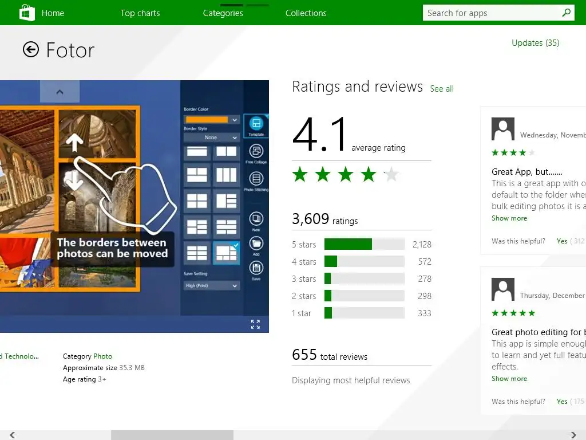Open Top charts
586x440 pixels.
click(140, 13)
